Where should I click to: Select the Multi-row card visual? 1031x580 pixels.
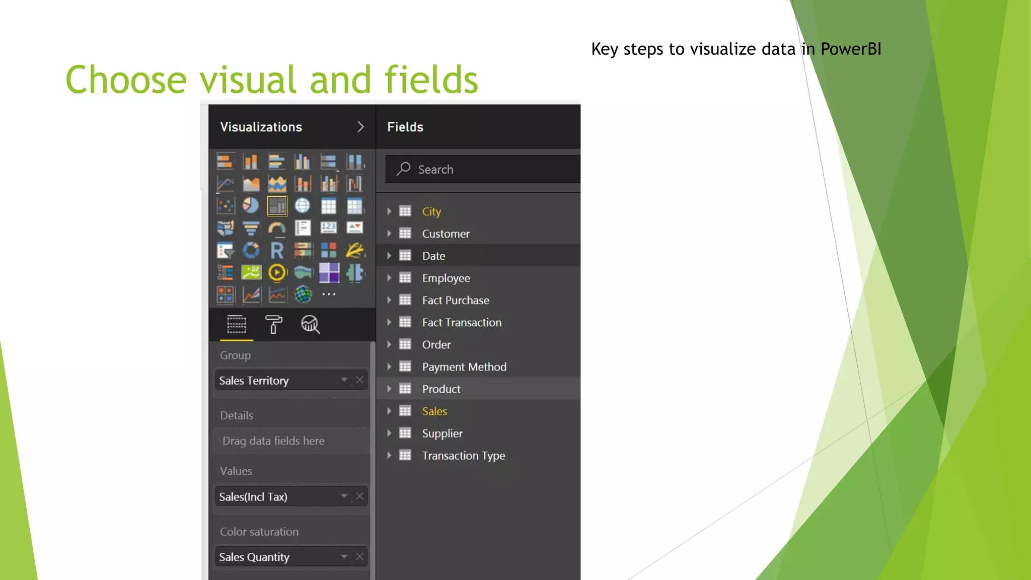303,228
